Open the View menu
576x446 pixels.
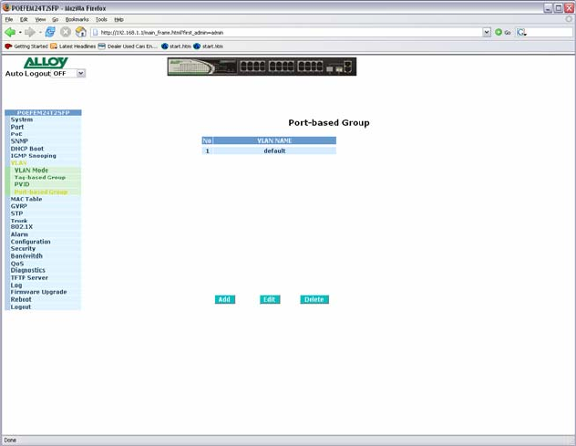[x=40, y=19]
